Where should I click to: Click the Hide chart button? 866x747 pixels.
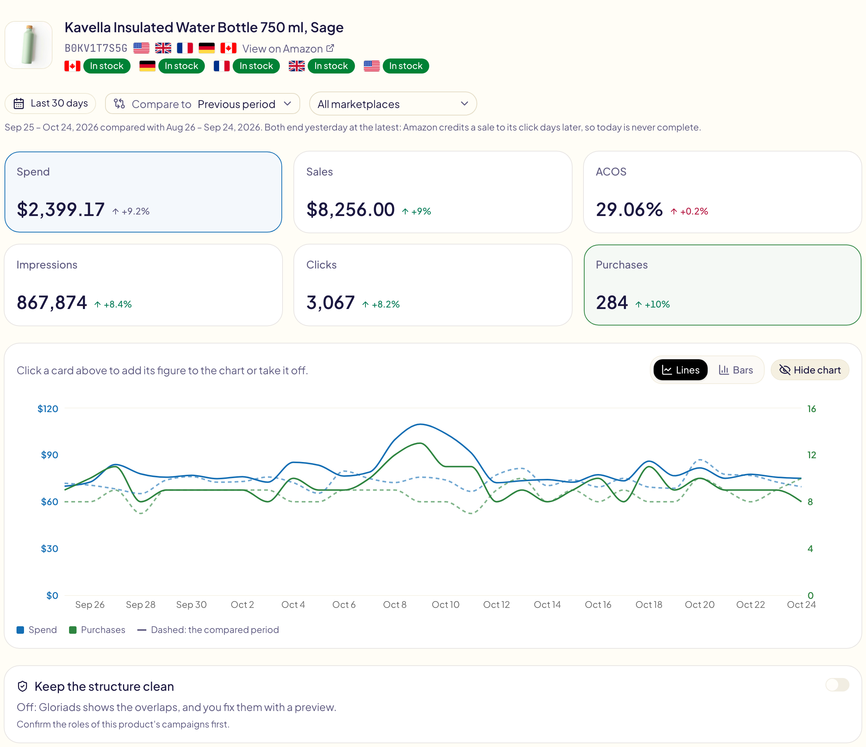click(810, 370)
